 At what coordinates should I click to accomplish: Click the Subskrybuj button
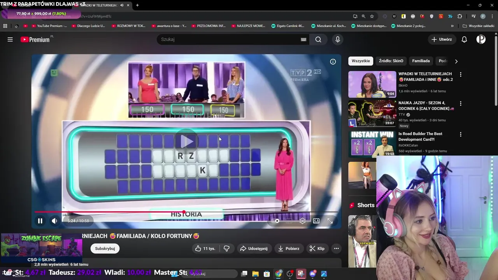tap(105, 248)
